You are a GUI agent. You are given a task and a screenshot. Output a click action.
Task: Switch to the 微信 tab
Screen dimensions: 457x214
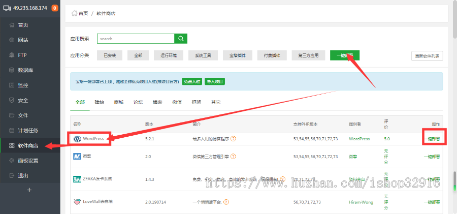177,102
